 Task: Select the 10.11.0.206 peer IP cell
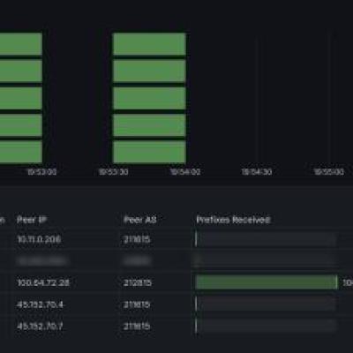39,239
